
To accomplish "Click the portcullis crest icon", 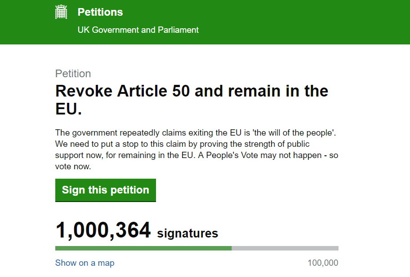I will click(x=61, y=12).
